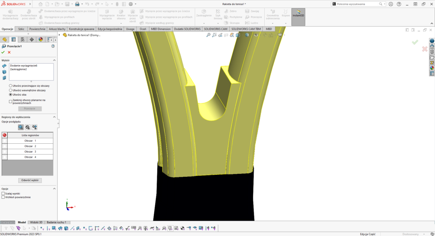Image resolution: width=435 pixels, height=236 pixels.
Task: Open the ConfigurationManager tab icon
Action: (23, 39)
